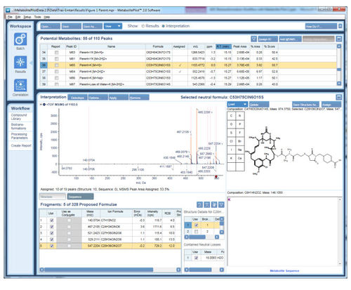
Task: Toggle Report checkbox for peak row 34
Action: [x=56, y=53]
